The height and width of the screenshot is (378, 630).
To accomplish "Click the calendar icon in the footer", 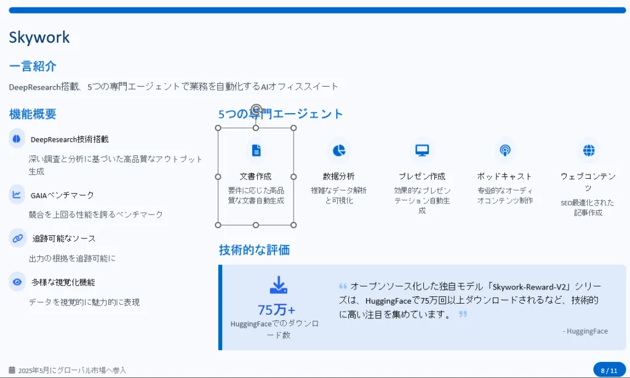I will tap(12, 370).
